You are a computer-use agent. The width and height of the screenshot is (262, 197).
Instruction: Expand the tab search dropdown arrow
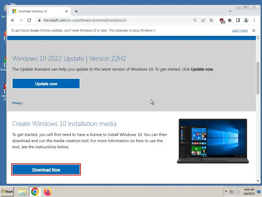[x=230, y=11]
